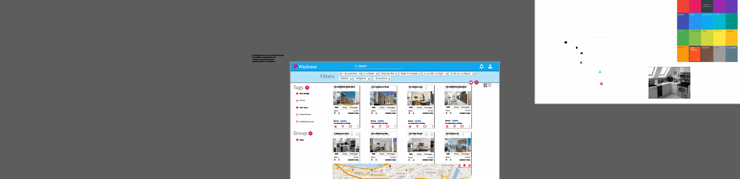This screenshot has width=740, height=179.
Task: Click into the Search field
Action: 378,66
